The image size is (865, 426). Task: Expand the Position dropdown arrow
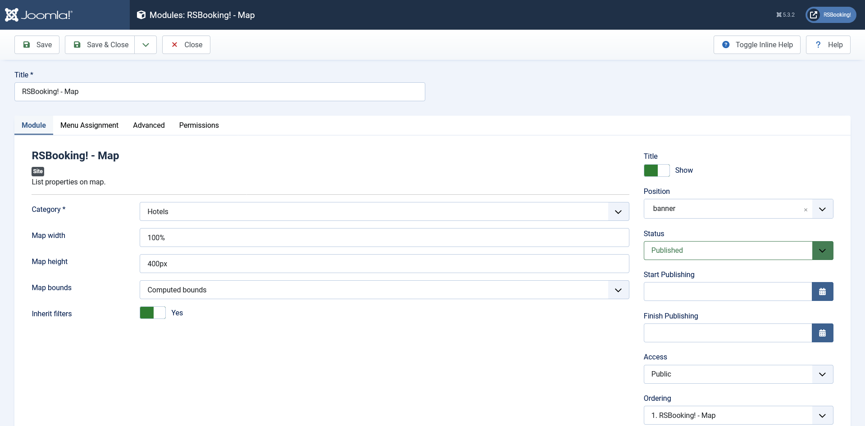click(x=822, y=209)
